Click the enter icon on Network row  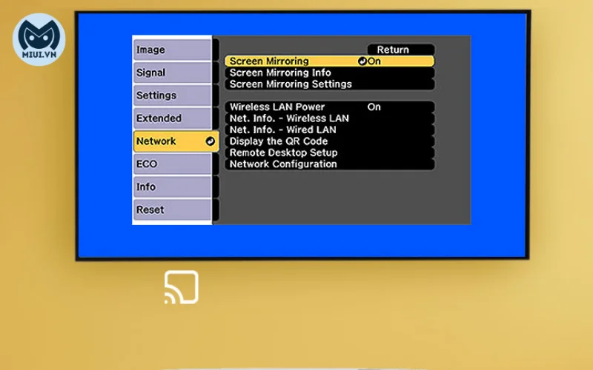tap(211, 141)
